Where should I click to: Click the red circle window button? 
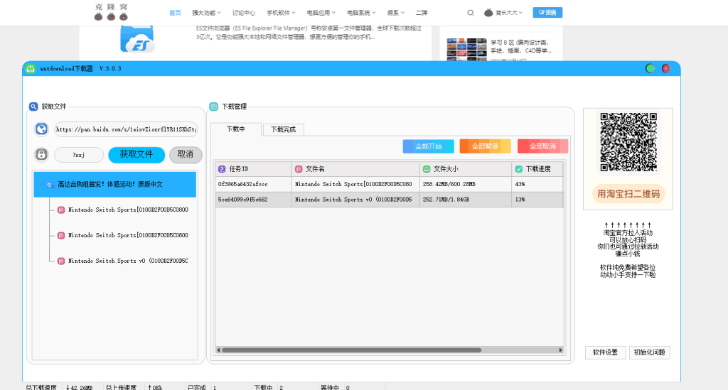click(x=665, y=69)
